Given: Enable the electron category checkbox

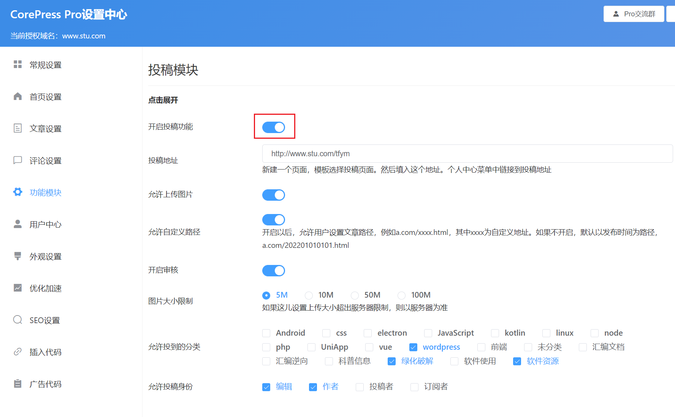Looking at the screenshot, I should point(368,333).
